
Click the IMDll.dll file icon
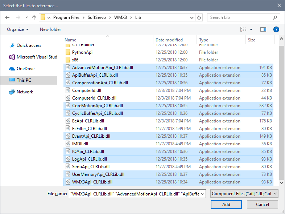68,144
